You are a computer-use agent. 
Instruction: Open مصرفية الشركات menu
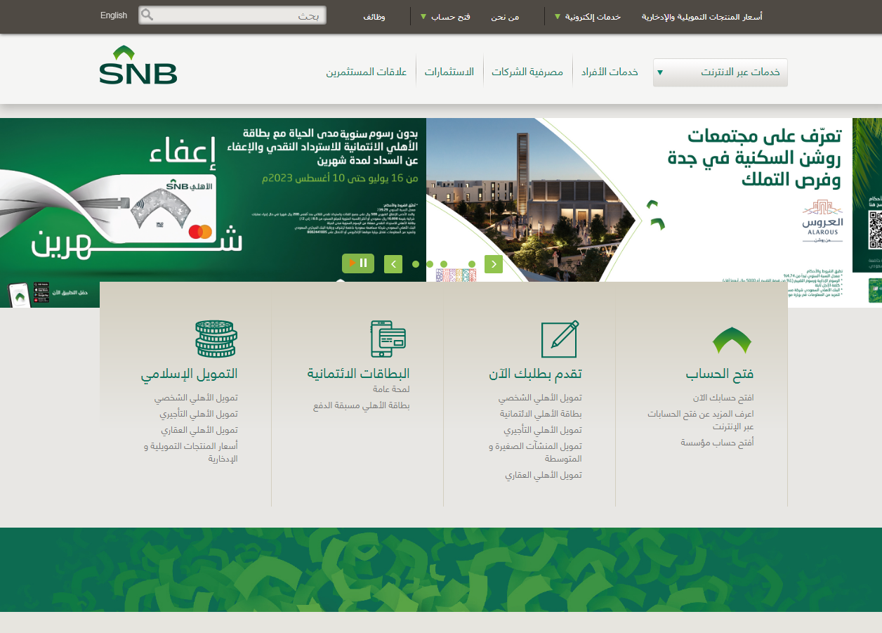point(527,72)
